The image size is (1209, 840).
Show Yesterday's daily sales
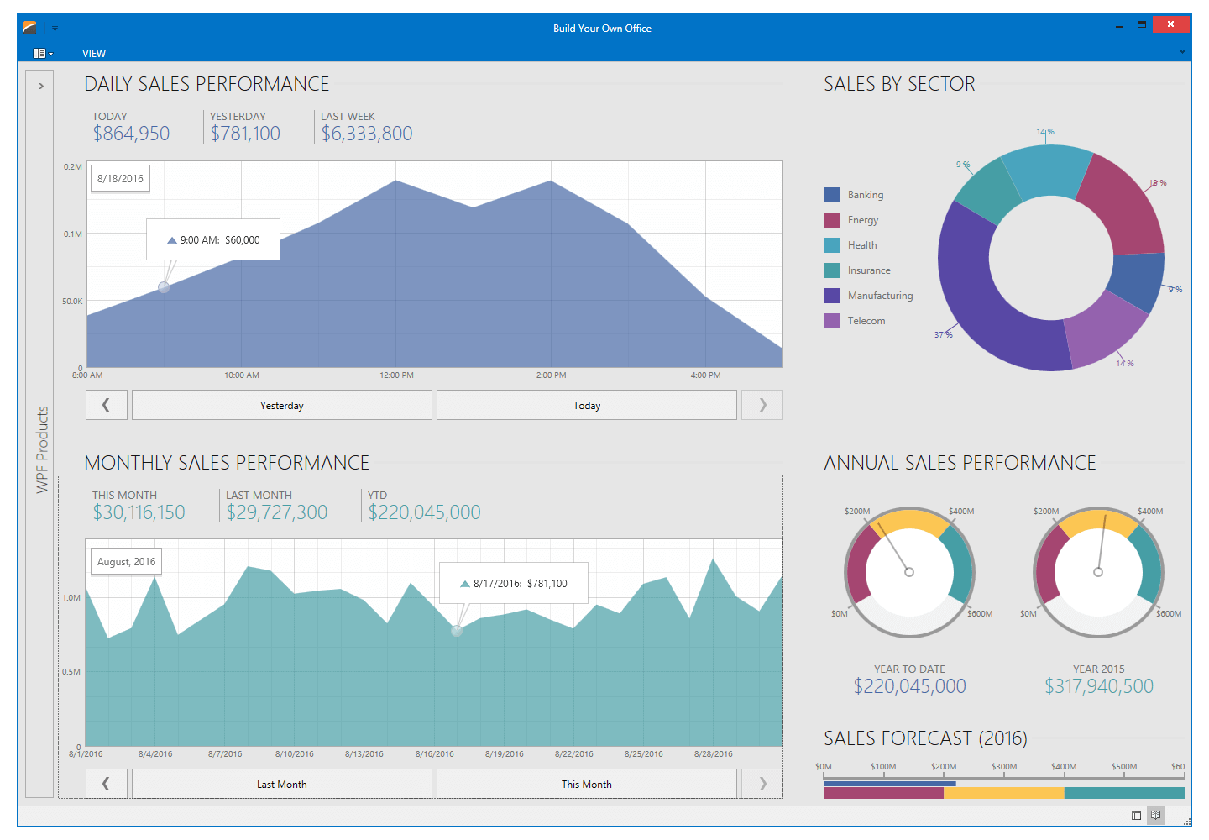[282, 405]
